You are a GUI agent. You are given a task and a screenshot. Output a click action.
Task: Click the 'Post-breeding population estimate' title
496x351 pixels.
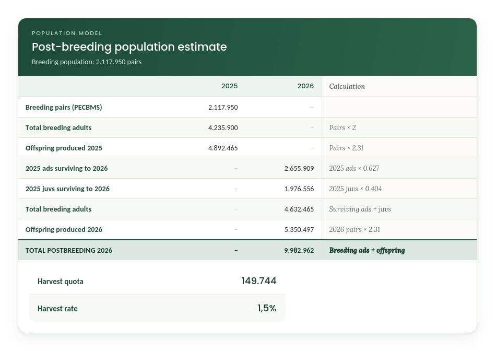point(129,47)
